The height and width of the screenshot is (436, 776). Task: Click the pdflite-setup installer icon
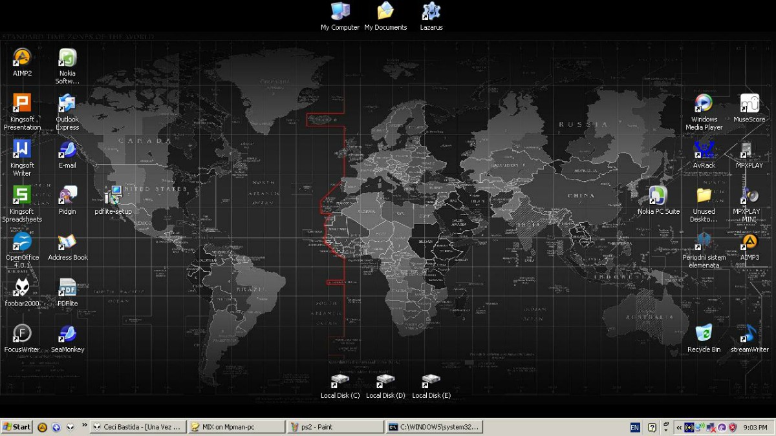pyautogui.click(x=113, y=196)
